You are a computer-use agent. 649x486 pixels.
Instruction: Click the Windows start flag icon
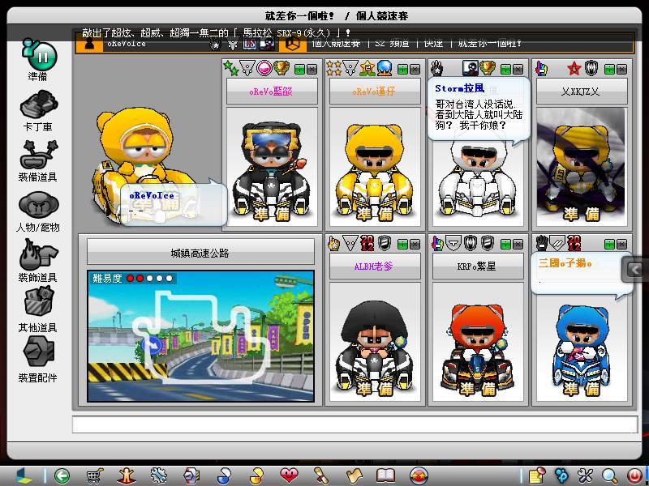pyautogui.click(x=24, y=476)
